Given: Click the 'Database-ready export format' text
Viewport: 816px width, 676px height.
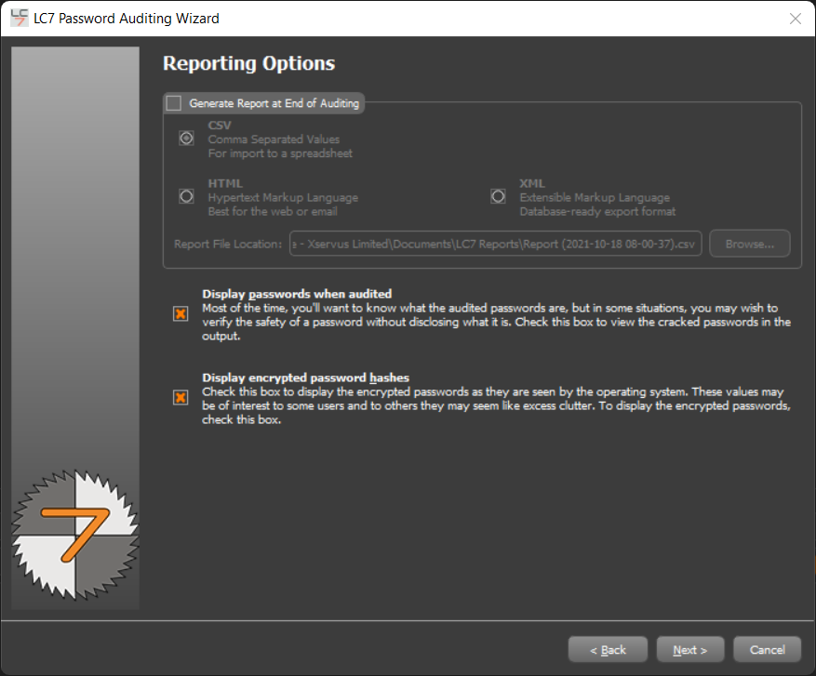Looking at the screenshot, I should pos(597,212).
